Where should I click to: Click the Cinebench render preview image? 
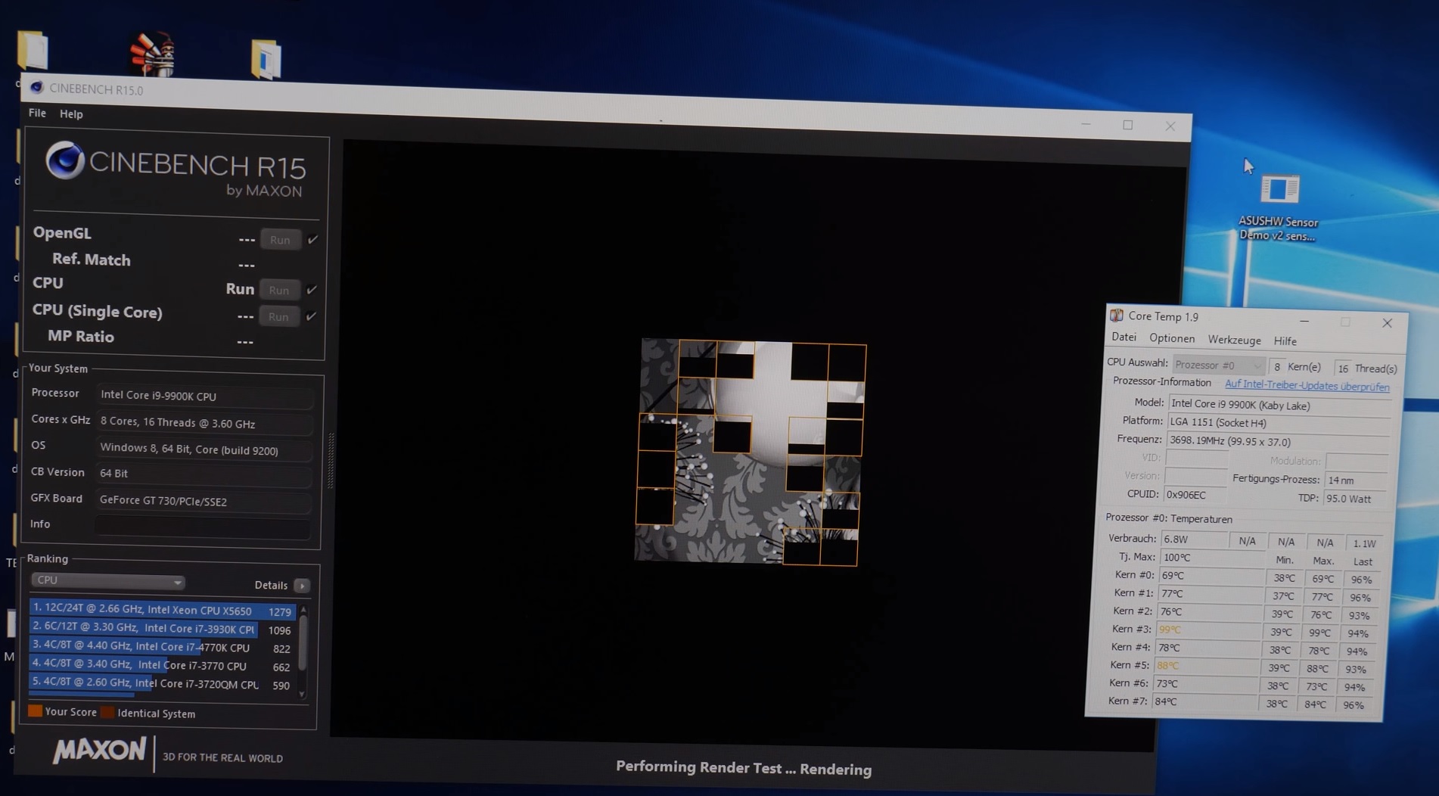click(749, 452)
